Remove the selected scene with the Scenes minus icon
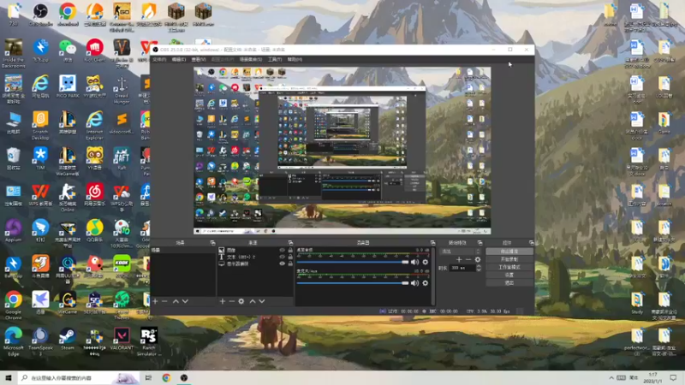Screen dimensions: 685x385 pyautogui.click(x=164, y=301)
